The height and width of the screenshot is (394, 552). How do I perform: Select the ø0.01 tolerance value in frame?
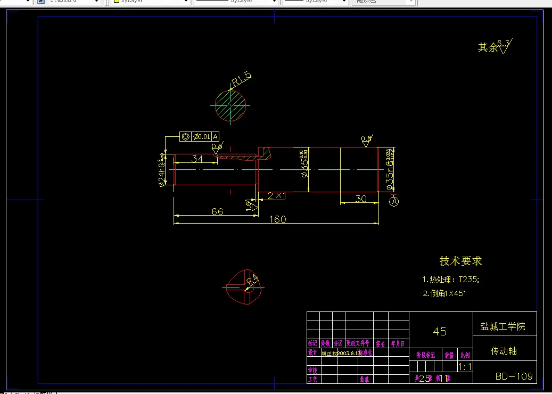202,137
